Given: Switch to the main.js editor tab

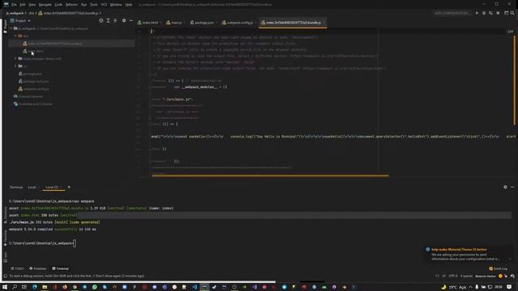Looking at the screenshot, I should tap(175, 23).
